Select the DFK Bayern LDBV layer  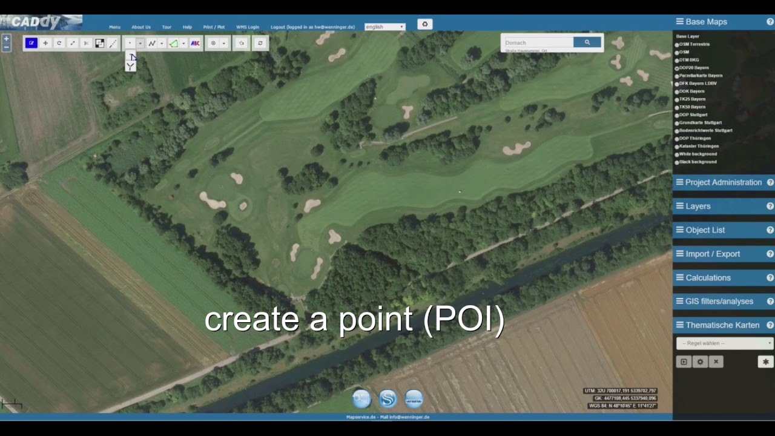(x=677, y=84)
